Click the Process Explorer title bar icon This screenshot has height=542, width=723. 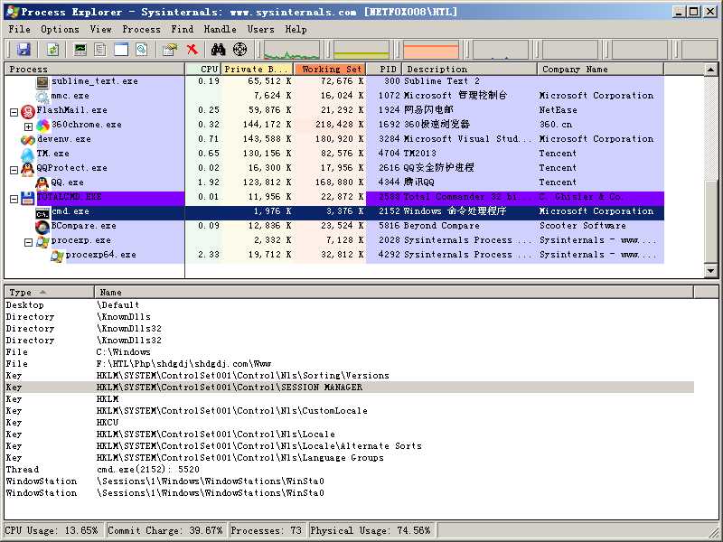(12, 12)
